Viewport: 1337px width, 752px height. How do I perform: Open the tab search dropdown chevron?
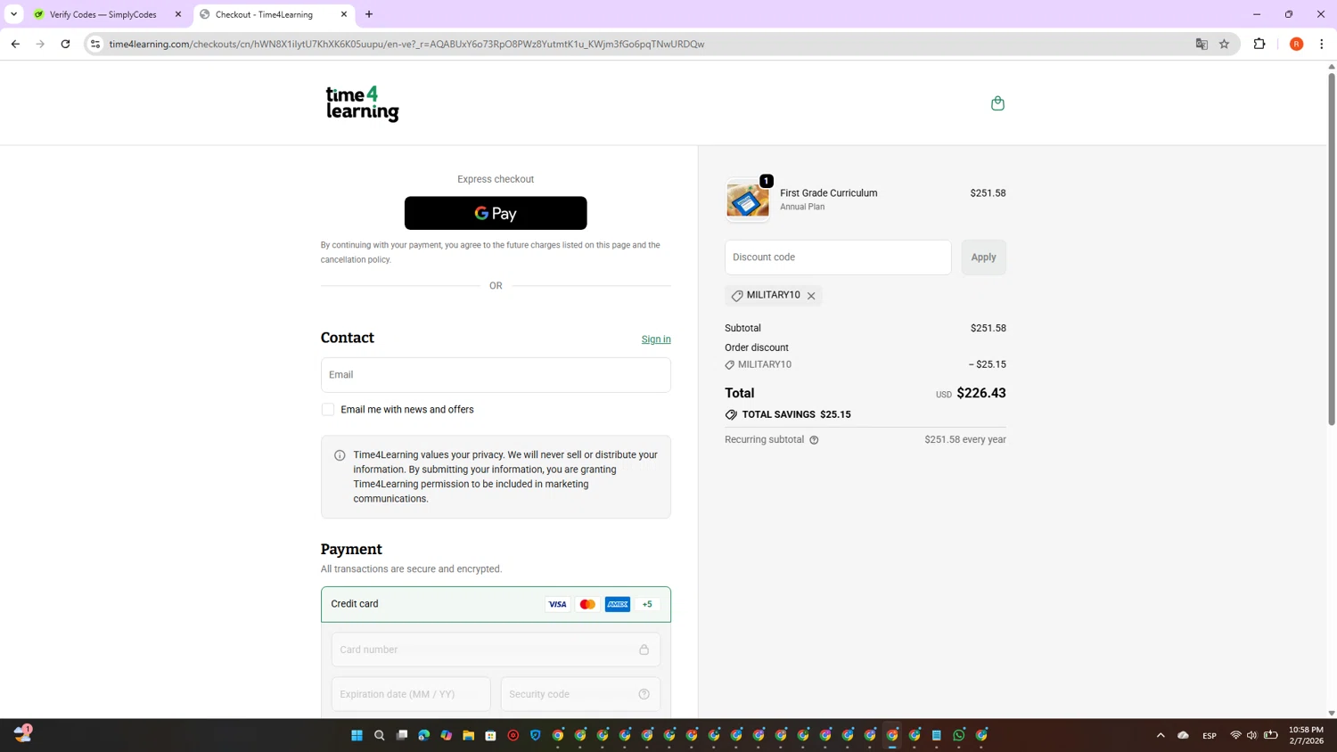click(x=13, y=14)
